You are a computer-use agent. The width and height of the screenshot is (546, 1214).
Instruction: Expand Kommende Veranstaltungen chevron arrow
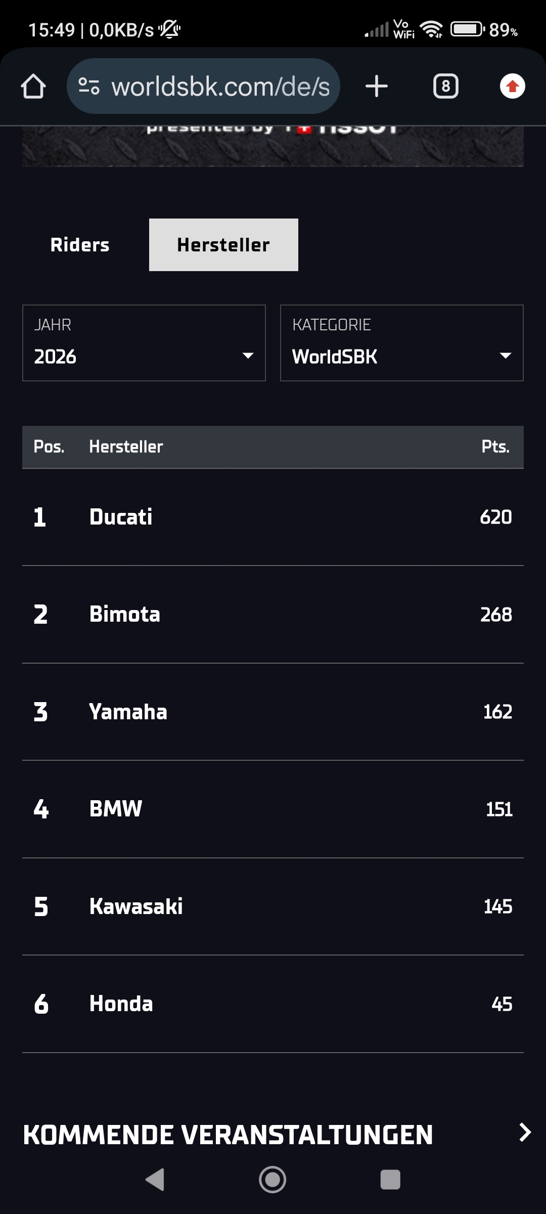[525, 1133]
